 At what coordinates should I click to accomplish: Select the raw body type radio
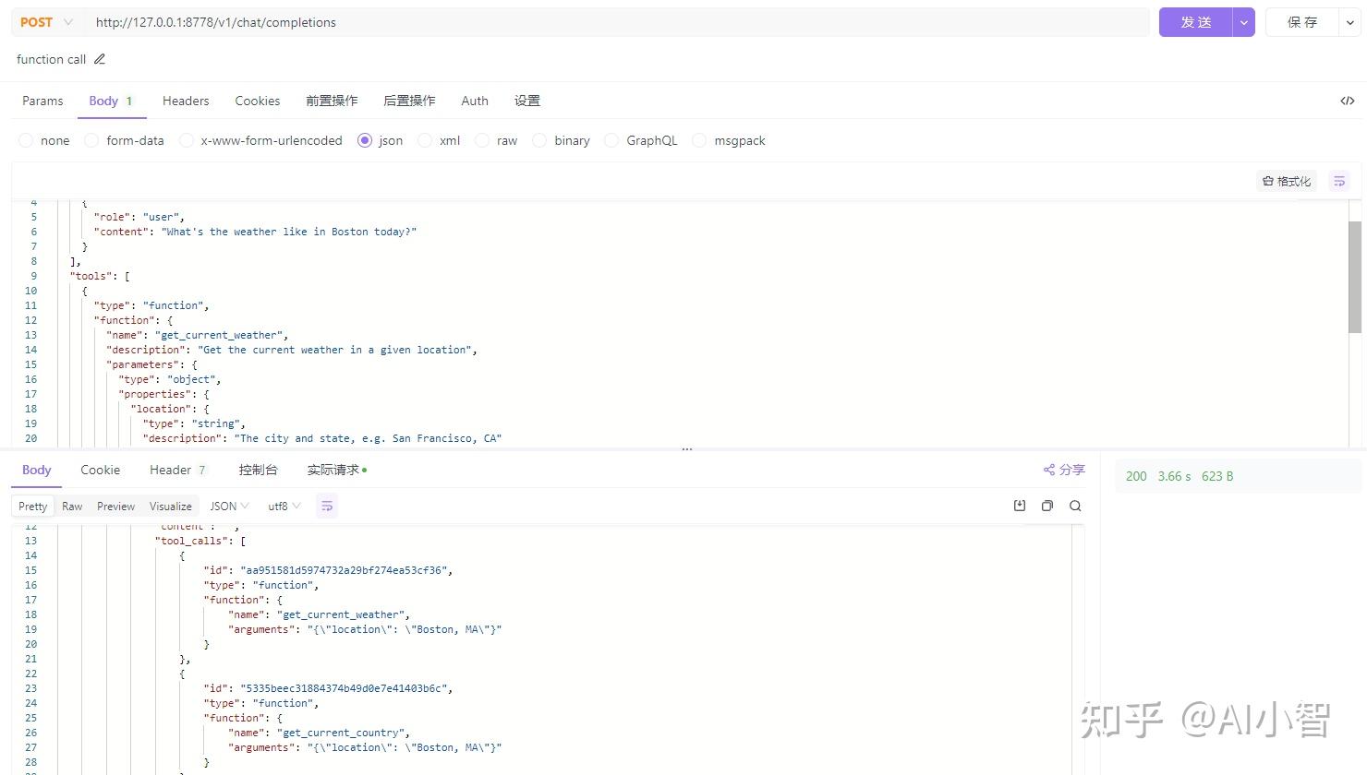pyautogui.click(x=482, y=140)
